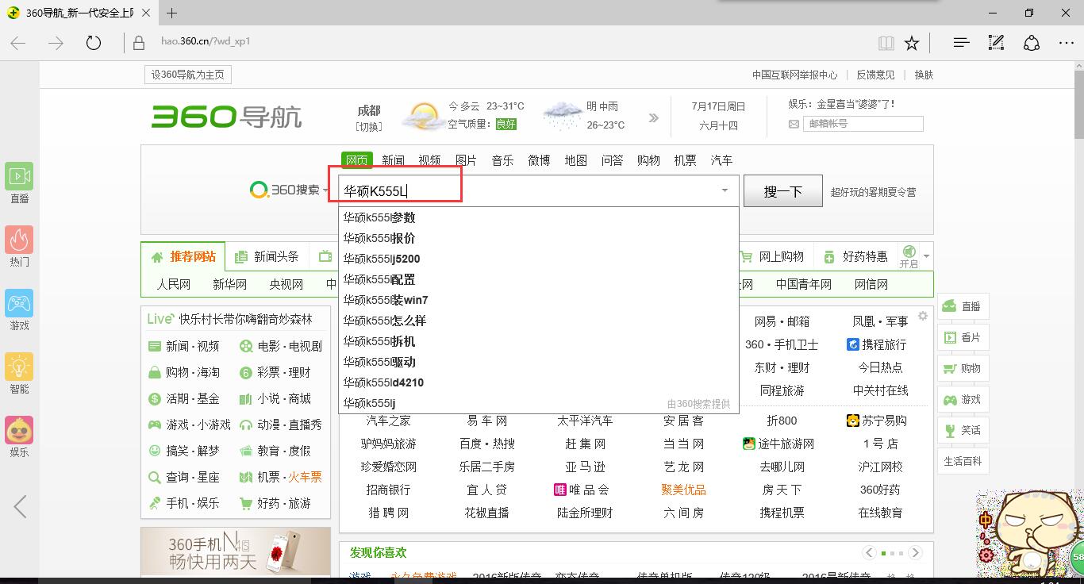This screenshot has height=584, width=1084.
Task: Click 笑话 button in right panel
Action: click(x=963, y=430)
